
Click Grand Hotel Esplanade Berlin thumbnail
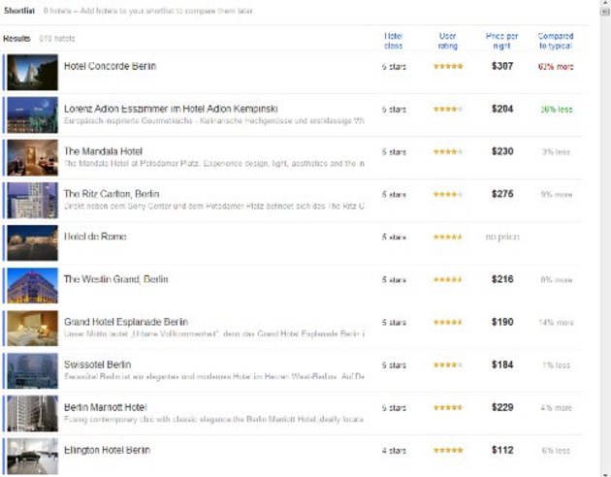(x=32, y=328)
